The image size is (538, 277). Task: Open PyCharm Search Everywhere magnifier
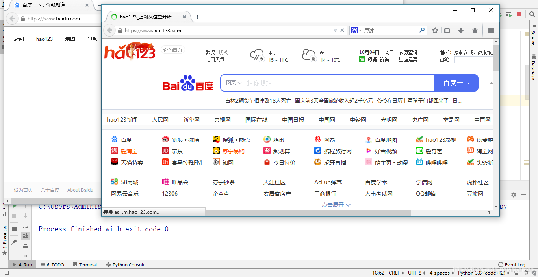click(531, 15)
